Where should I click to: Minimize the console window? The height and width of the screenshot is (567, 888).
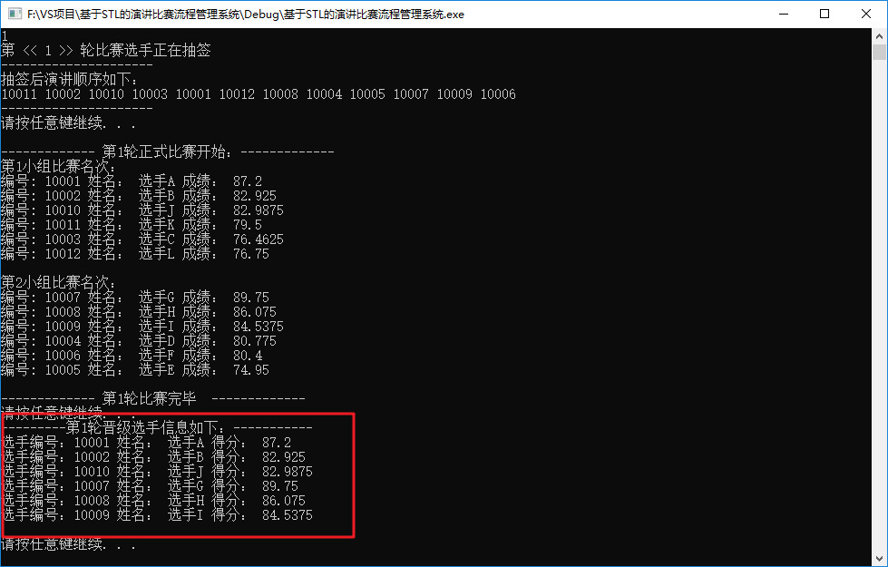(784, 15)
